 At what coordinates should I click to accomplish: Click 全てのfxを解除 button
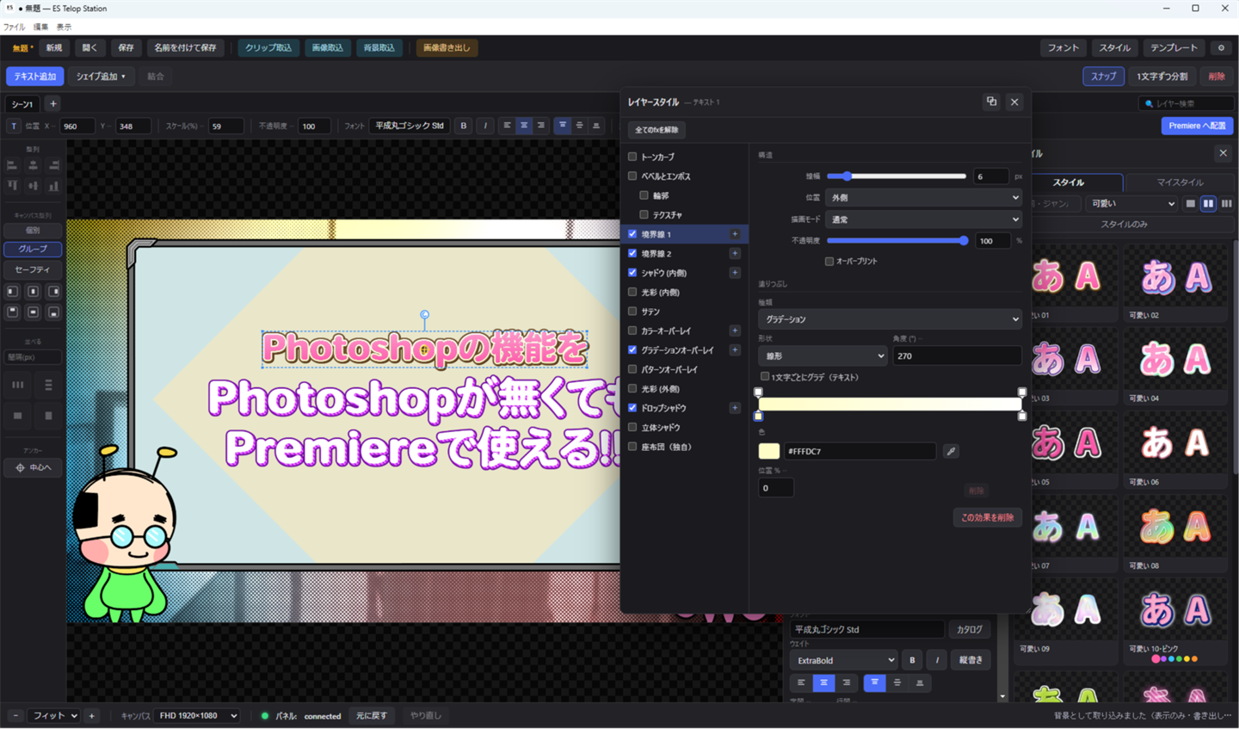point(656,130)
